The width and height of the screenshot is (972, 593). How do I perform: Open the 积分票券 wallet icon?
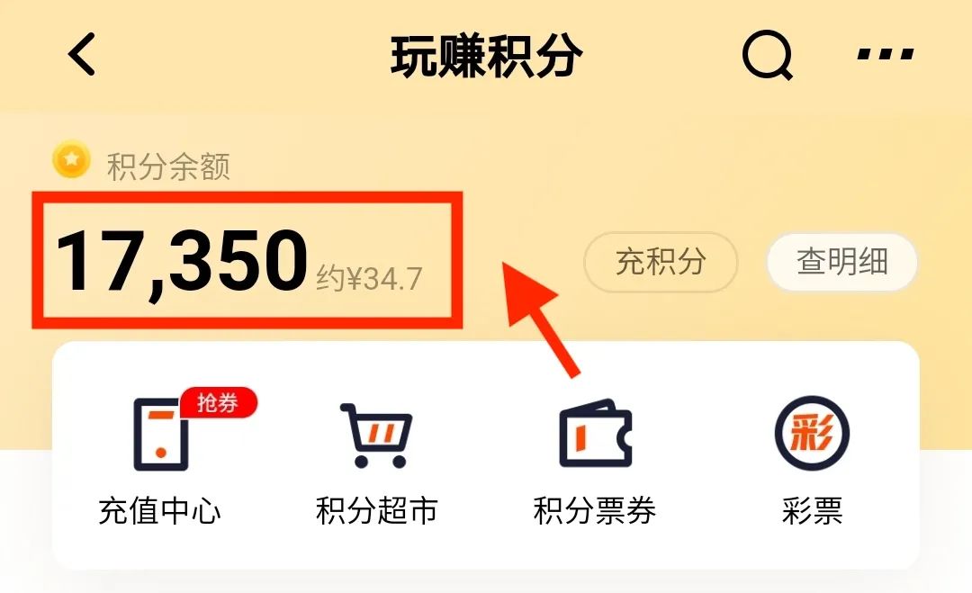(595, 433)
